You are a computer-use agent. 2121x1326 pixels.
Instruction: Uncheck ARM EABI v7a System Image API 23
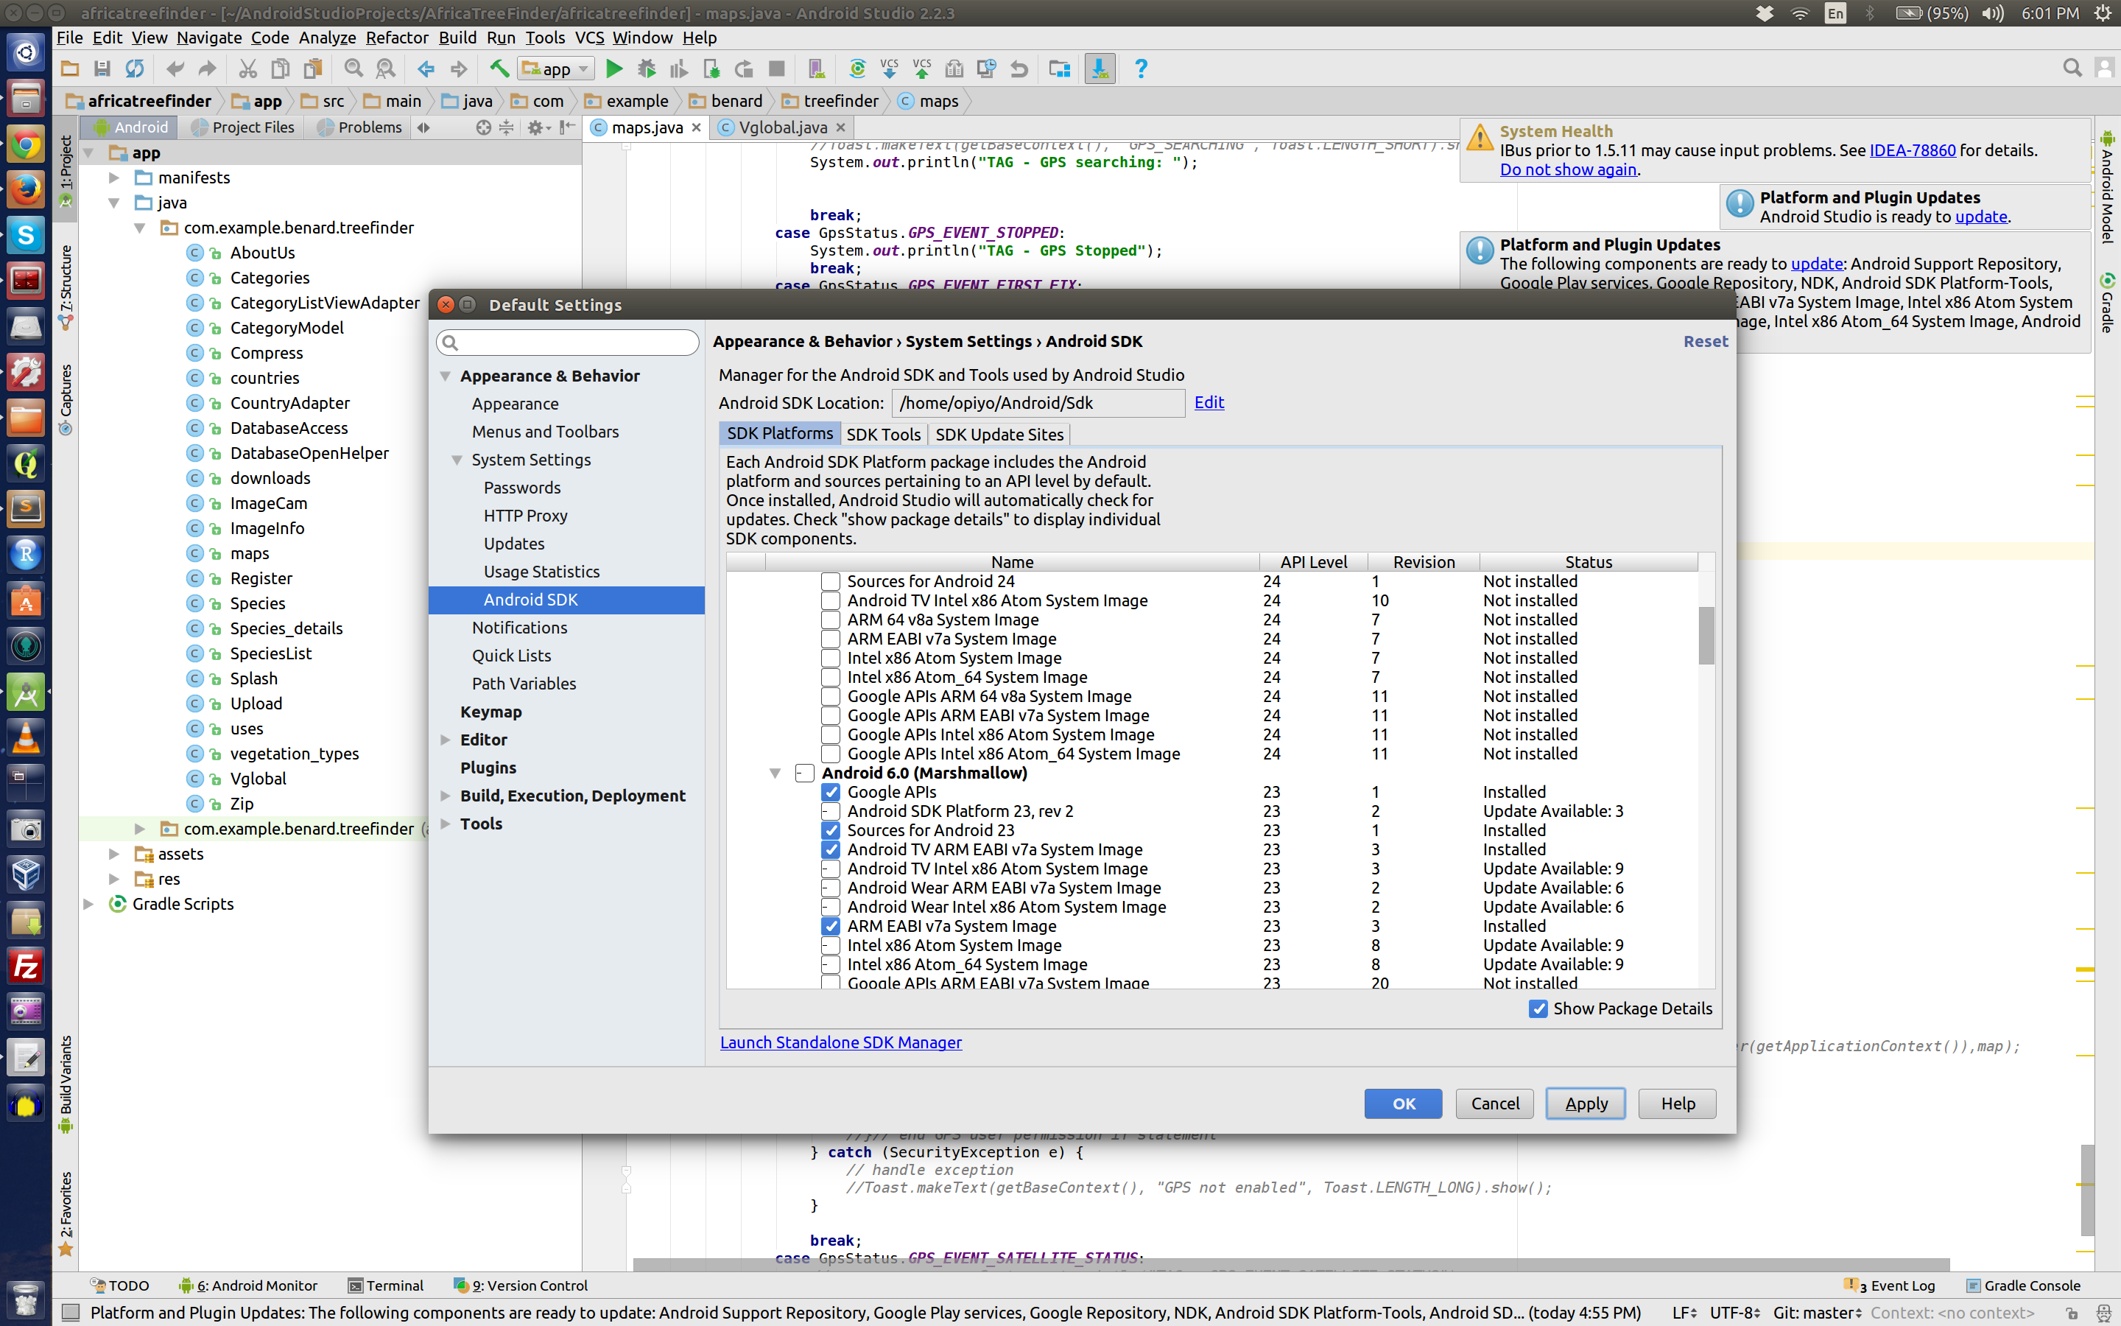[x=830, y=926]
